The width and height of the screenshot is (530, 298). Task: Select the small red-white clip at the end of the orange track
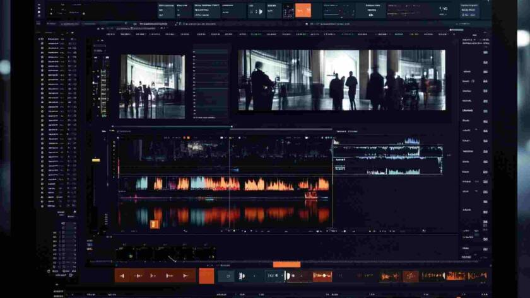[310, 195]
